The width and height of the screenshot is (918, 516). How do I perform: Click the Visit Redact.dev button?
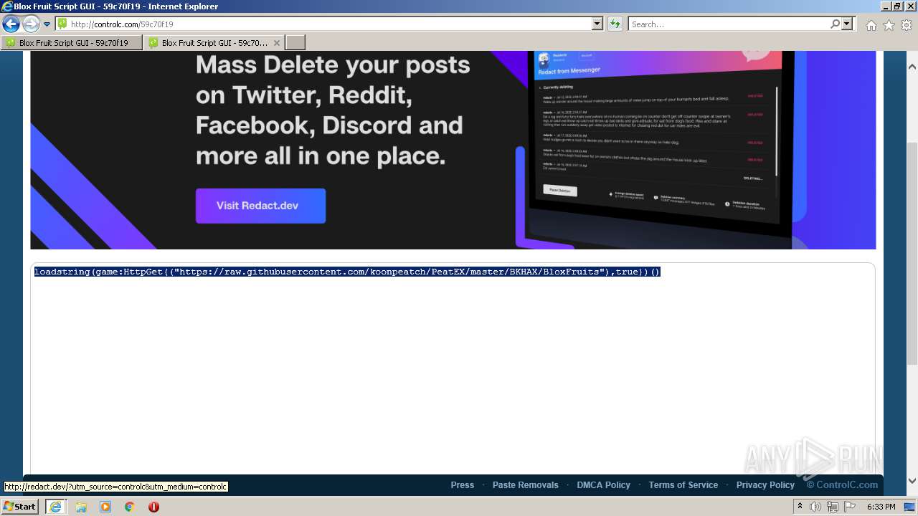pos(260,206)
